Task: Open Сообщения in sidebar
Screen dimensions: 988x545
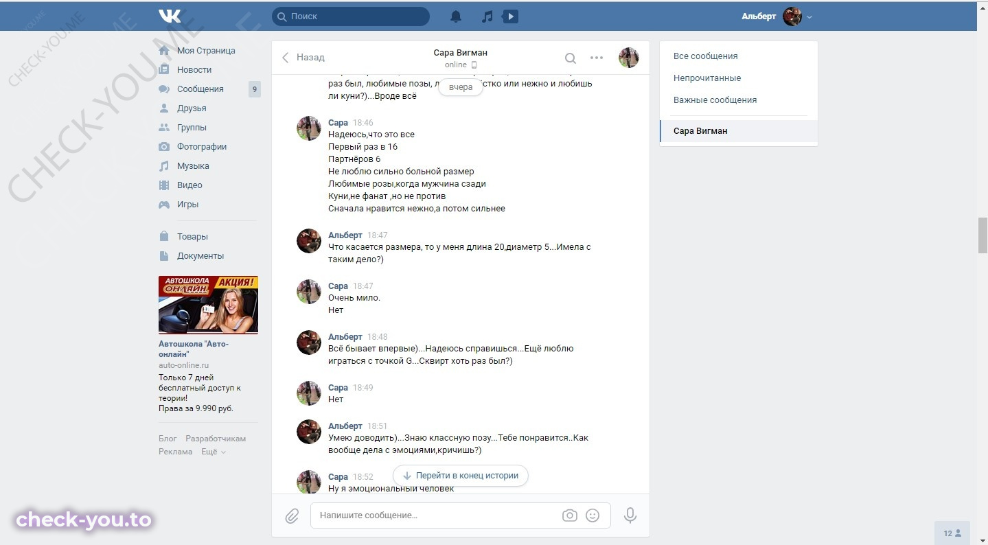Action: (x=200, y=89)
